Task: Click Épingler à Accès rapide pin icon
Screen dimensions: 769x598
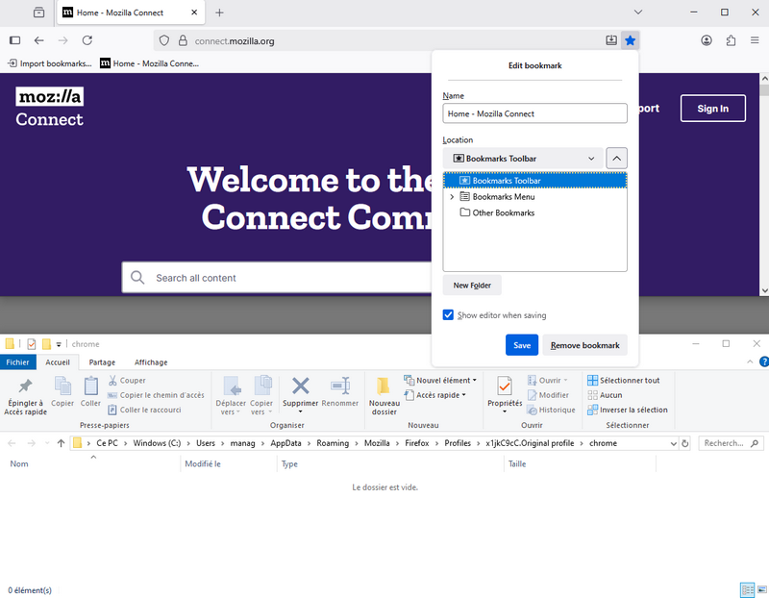Action: click(x=26, y=386)
